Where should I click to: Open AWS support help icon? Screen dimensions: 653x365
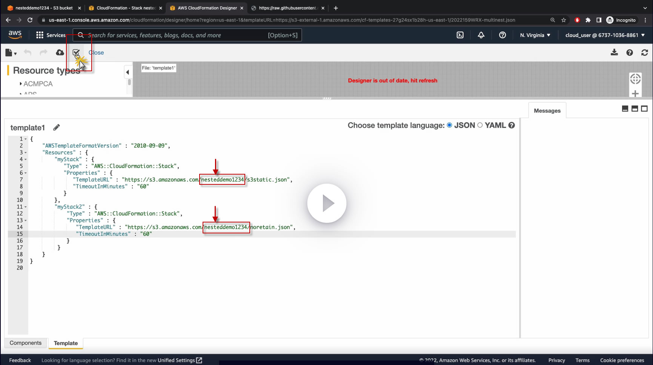click(502, 35)
